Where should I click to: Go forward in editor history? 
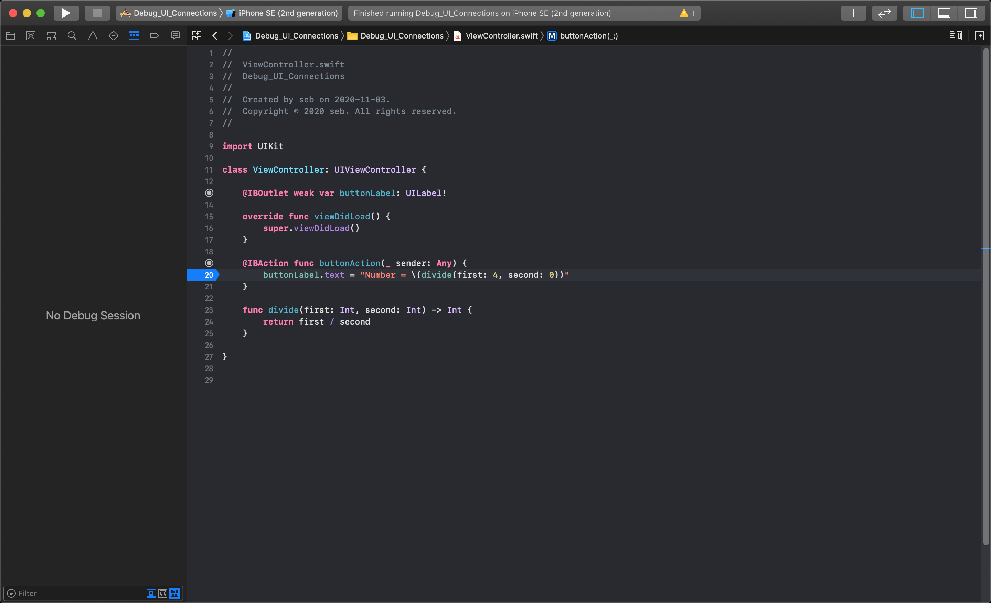231,36
